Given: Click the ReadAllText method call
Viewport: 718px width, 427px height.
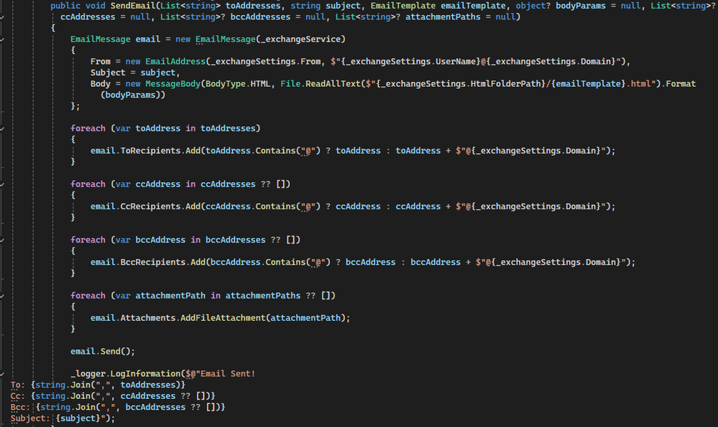Looking at the screenshot, I should 333,84.
